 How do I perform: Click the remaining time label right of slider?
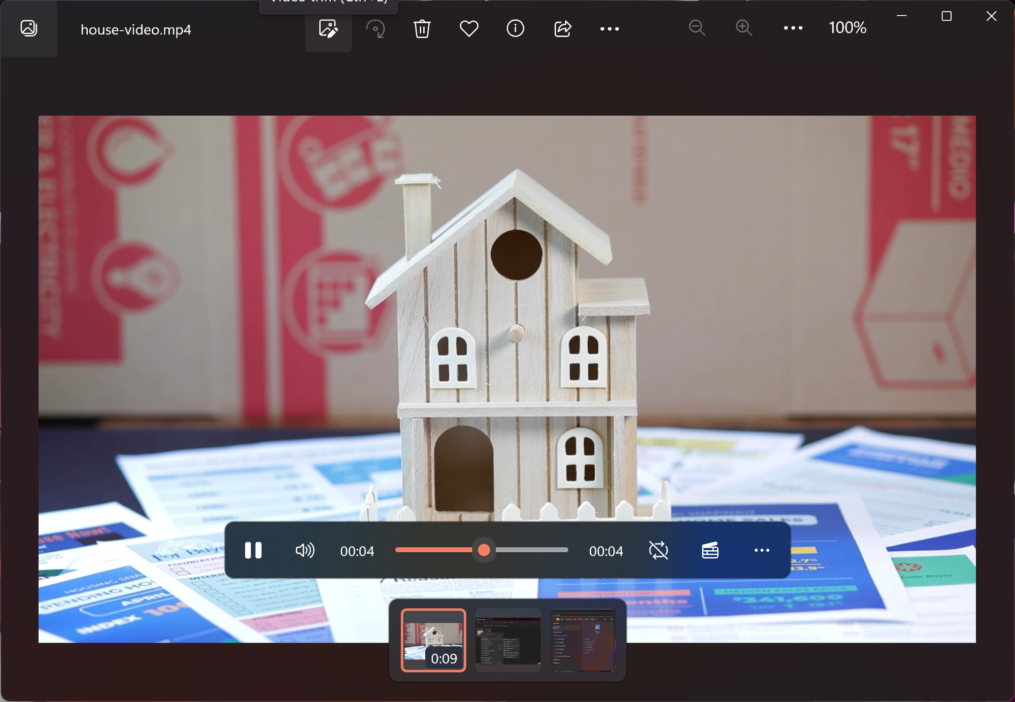pyautogui.click(x=606, y=551)
